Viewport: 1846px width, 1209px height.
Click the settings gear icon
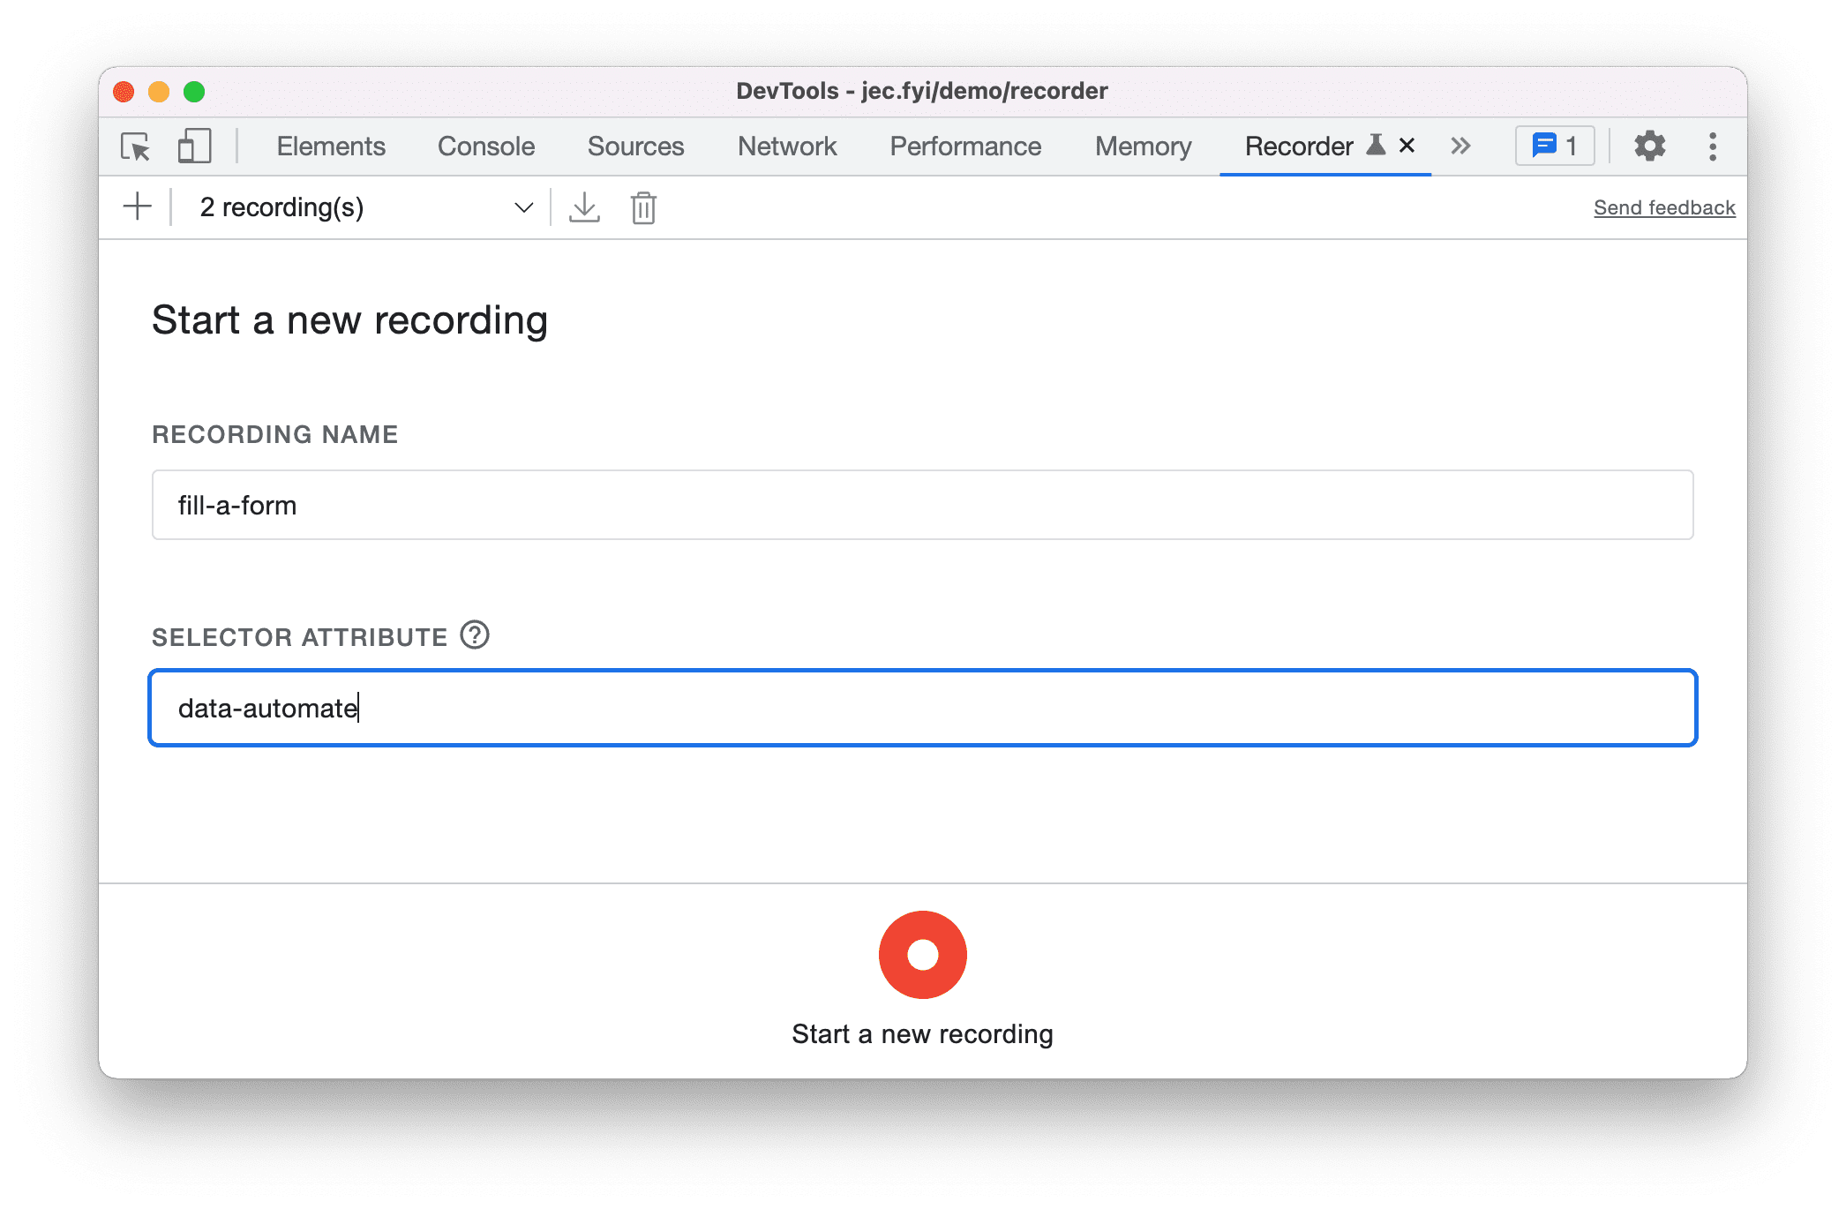[1649, 146]
